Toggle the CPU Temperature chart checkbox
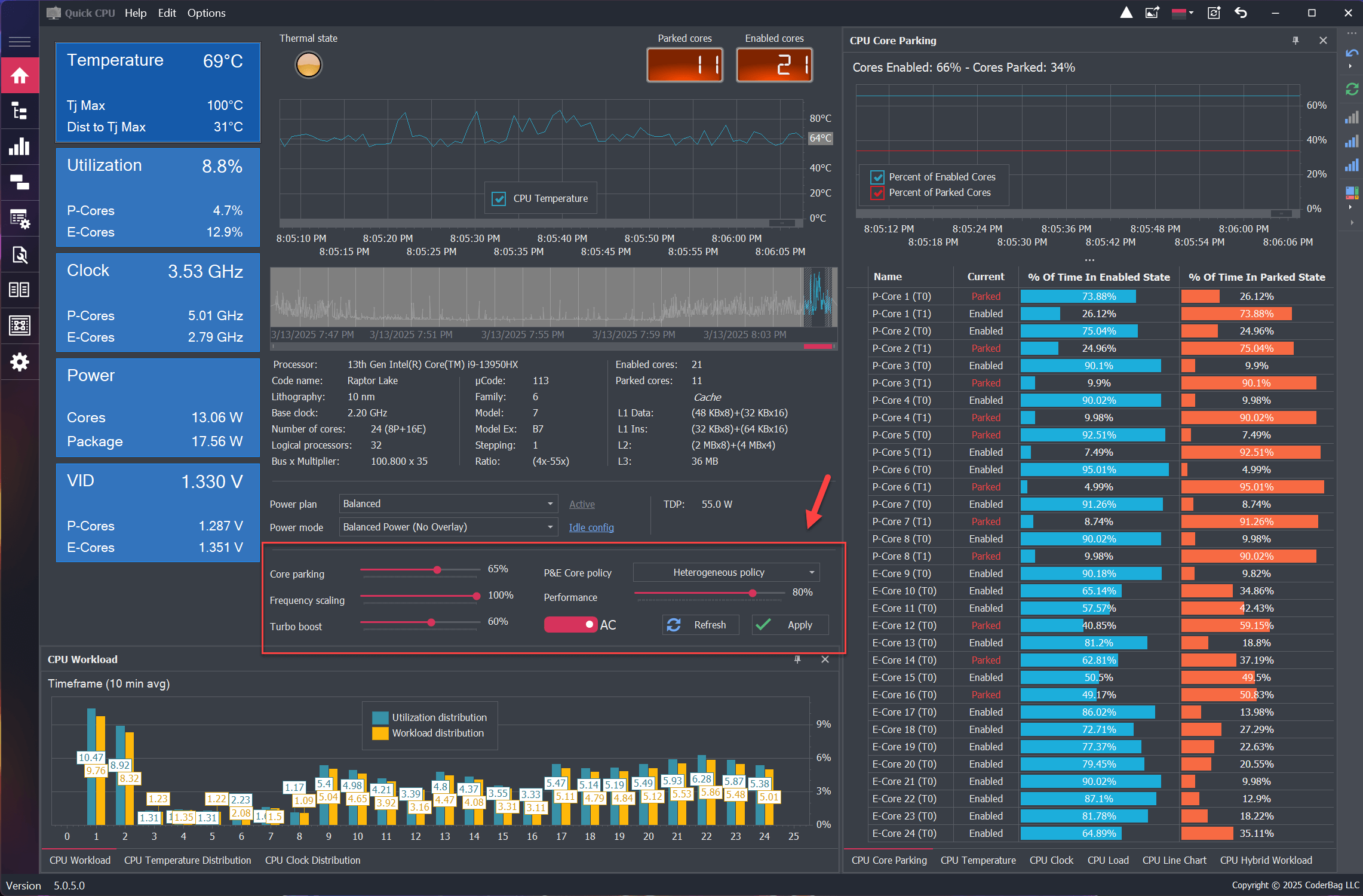Screen dimensions: 1363x896 pyautogui.click(x=499, y=199)
